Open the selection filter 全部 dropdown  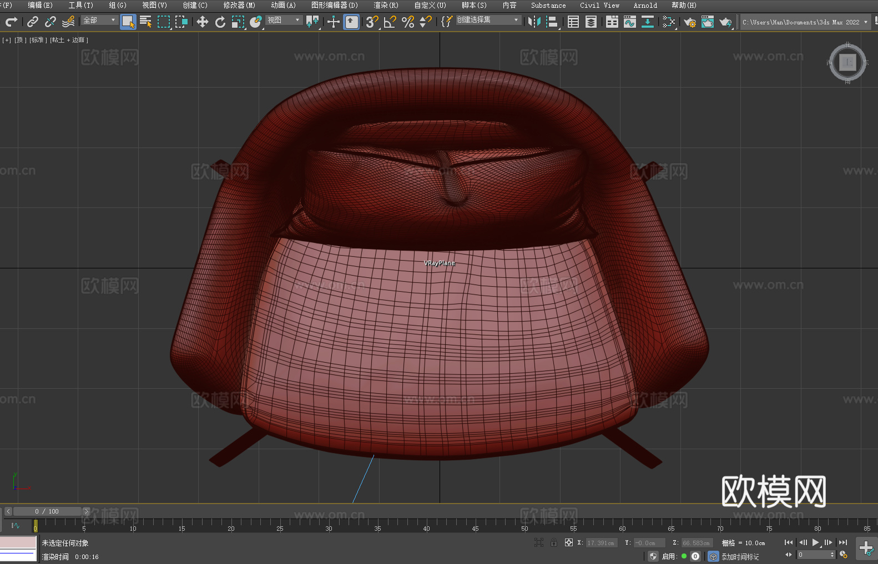click(x=99, y=20)
